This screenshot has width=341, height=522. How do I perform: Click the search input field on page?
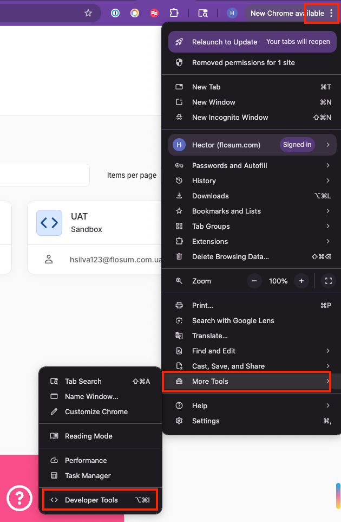[x=43, y=175]
